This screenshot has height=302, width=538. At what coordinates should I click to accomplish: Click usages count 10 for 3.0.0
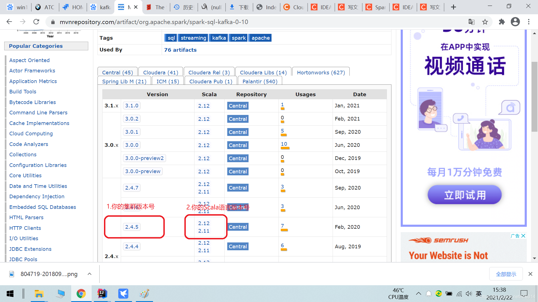[284, 144]
